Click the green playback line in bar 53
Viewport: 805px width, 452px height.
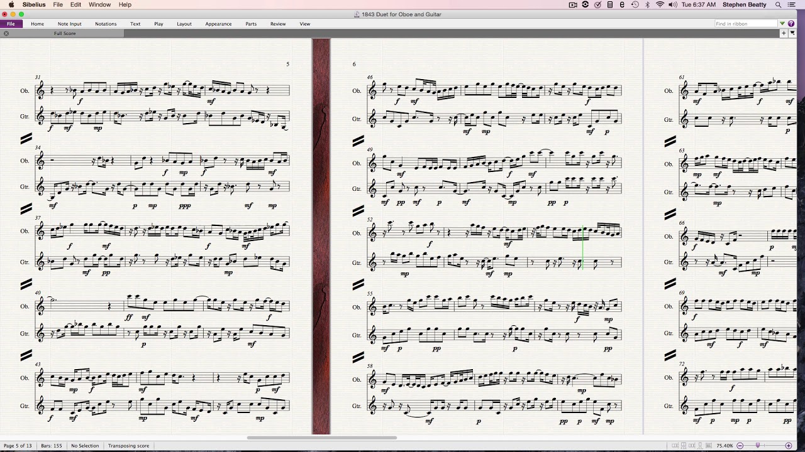pos(583,248)
